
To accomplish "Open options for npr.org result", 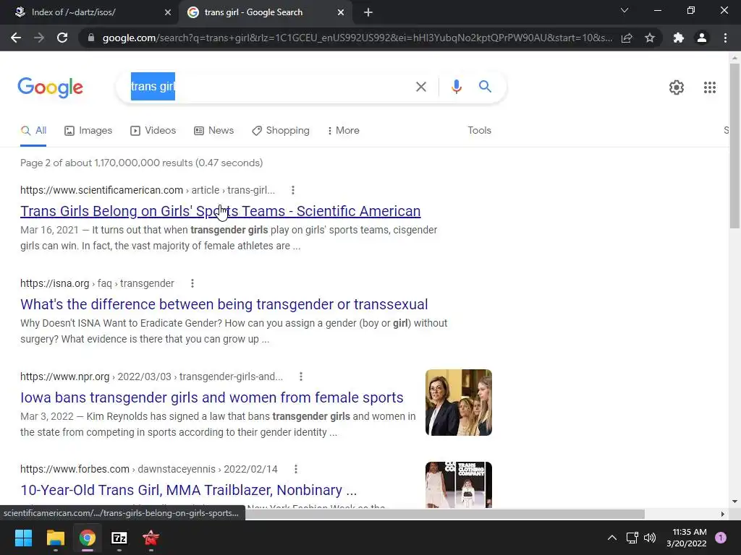I will (300, 377).
